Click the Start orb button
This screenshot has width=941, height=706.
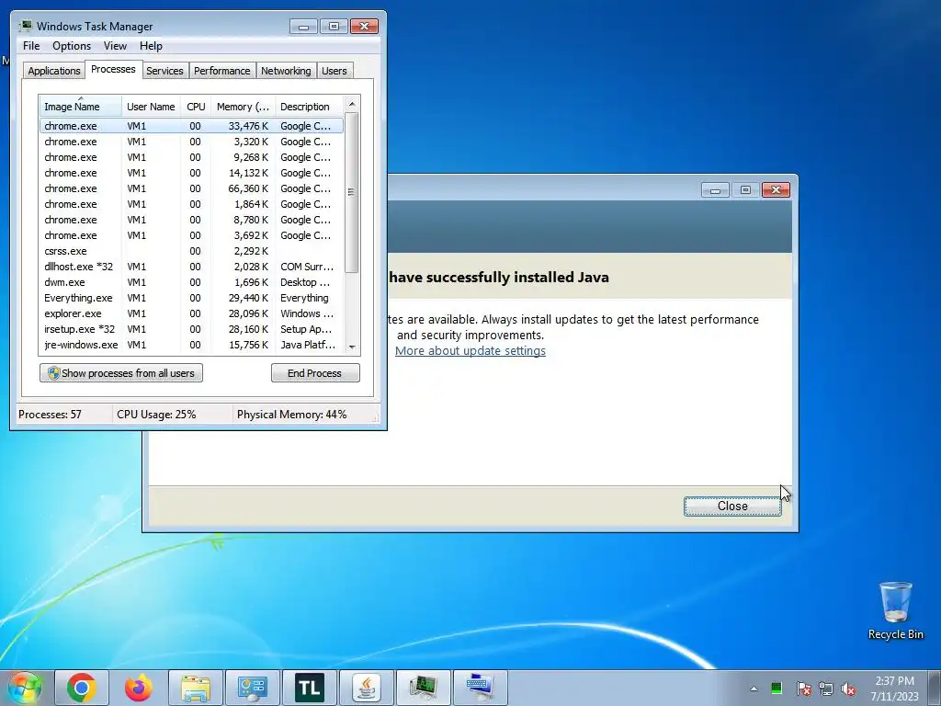tap(24, 688)
